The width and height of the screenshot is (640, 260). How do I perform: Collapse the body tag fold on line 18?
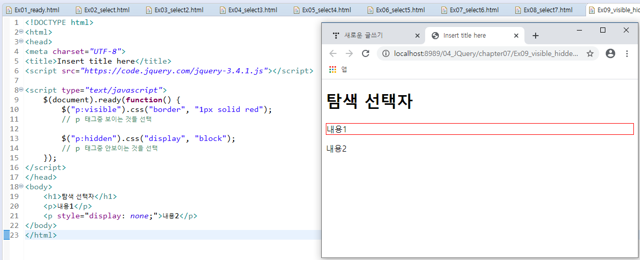[x=21, y=186]
